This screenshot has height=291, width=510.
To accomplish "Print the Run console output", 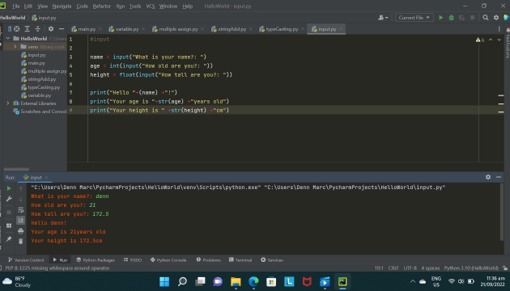I will [x=20, y=231].
